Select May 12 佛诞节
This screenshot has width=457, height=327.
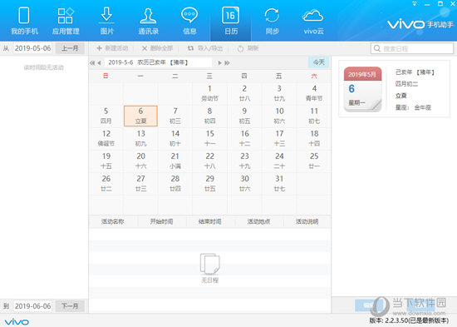coord(106,138)
